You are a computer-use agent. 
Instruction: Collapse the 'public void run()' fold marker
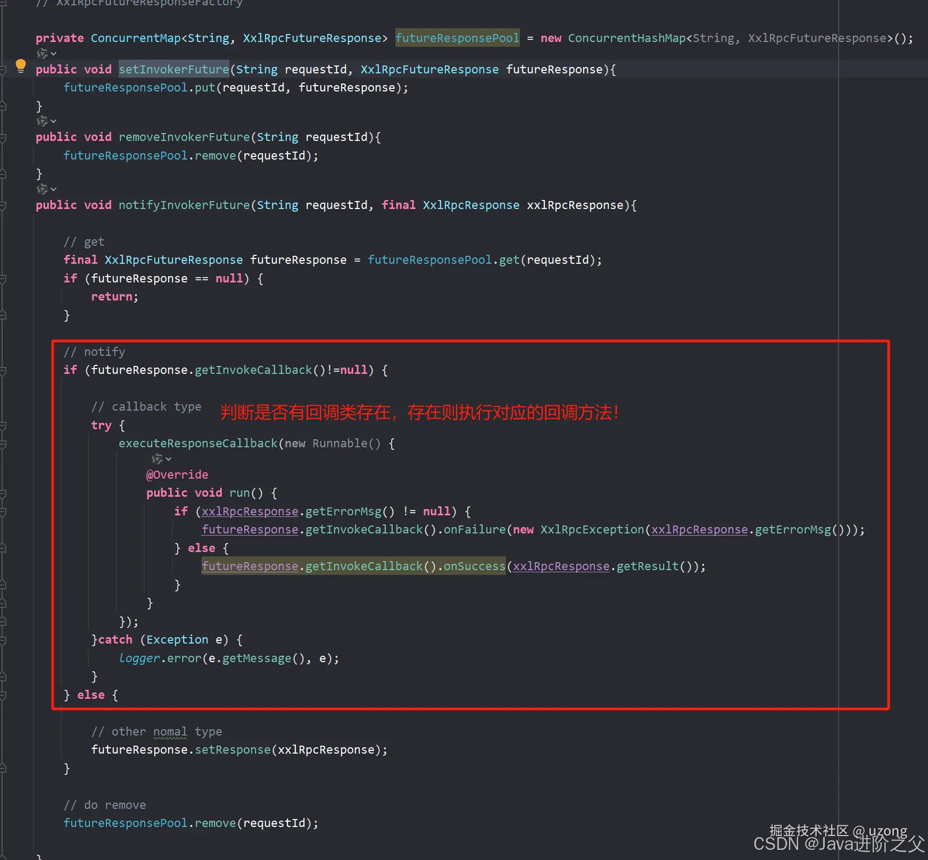[3, 494]
